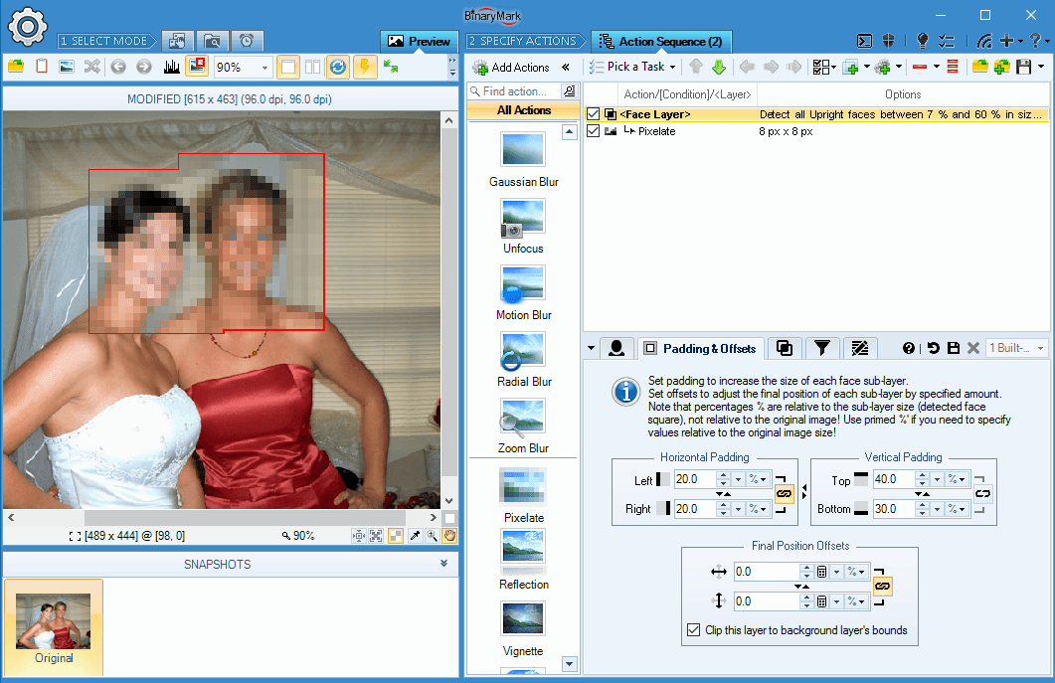Uncheck the Pixelate action checkbox

pos(593,131)
